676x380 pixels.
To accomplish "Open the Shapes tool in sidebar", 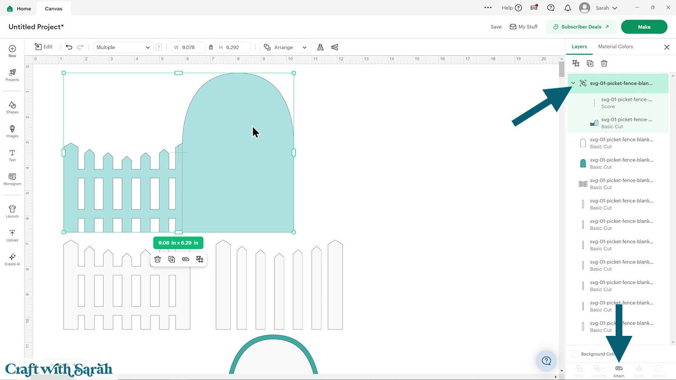I will 12,107.
